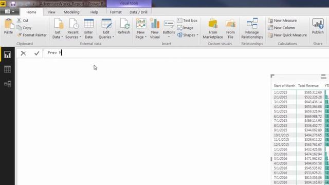The image size is (329, 185).
Task: Commit the formula with the checkmark
Action: click(x=36, y=53)
